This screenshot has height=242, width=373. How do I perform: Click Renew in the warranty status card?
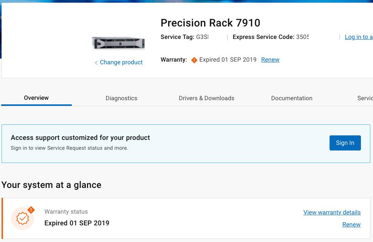351,224
